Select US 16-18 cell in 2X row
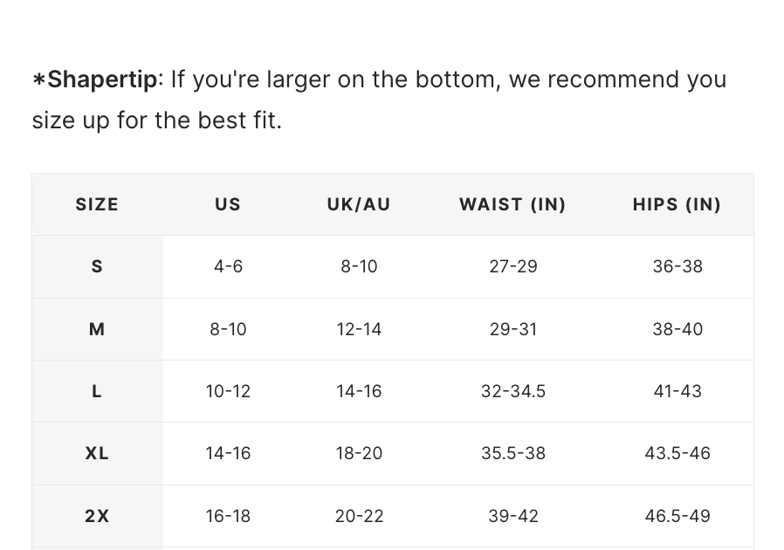The image size is (784, 550). pos(228,516)
